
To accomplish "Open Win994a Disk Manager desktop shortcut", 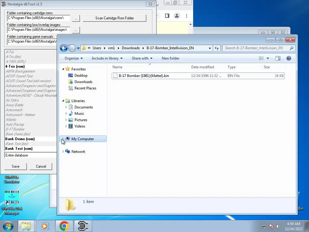I will click(12, 203).
